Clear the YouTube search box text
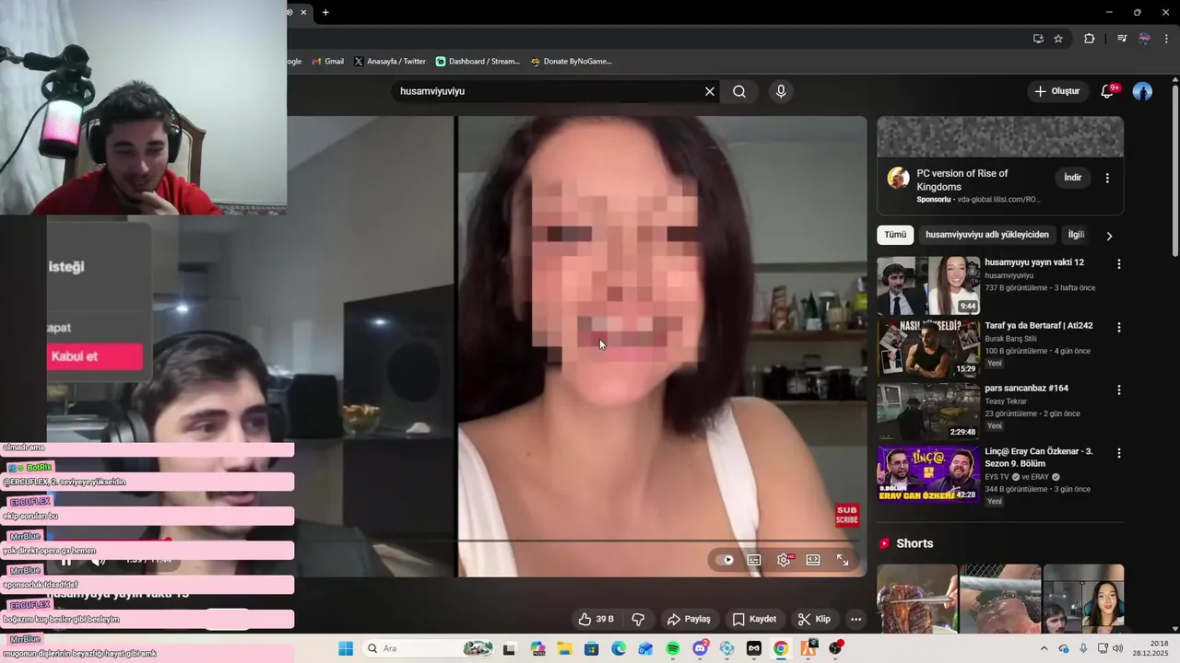This screenshot has height=663, width=1180. tap(710, 91)
